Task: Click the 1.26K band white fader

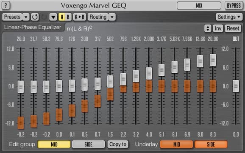Action: 136,76
